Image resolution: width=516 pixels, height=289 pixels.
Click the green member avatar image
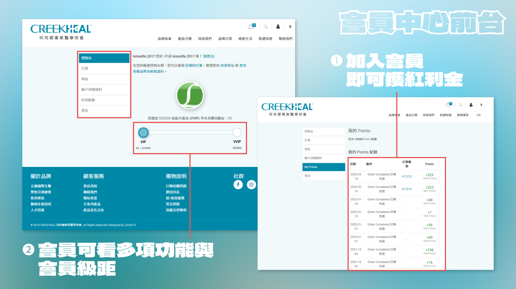point(190,95)
